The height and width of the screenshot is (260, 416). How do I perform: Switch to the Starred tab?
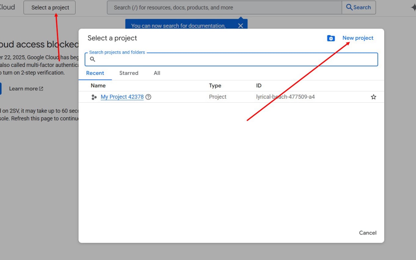click(x=129, y=73)
